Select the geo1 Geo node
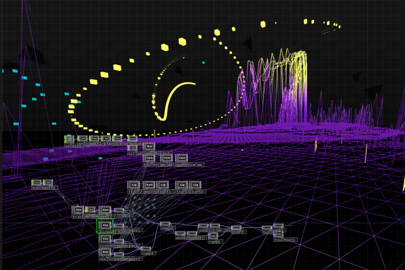Screen dimensions: 405x270 click(x=105, y=210)
